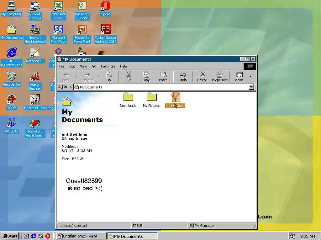The height and width of the screenshot is (240, 321).
Task: Open the Go menu
Action: (94, 66)
